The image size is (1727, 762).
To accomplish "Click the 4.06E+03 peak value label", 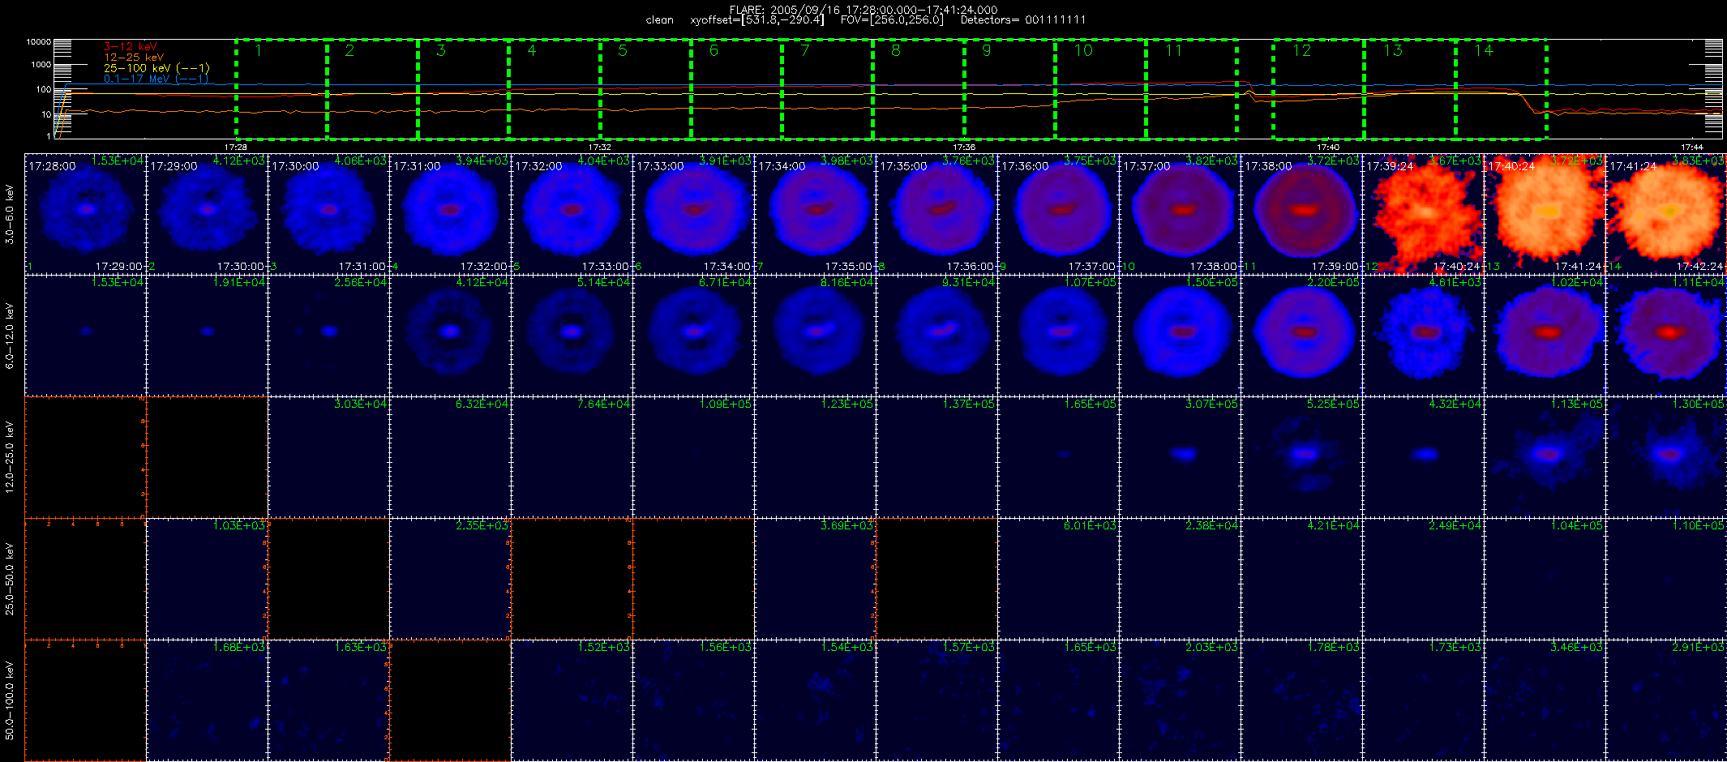I will tap(360, 161).
